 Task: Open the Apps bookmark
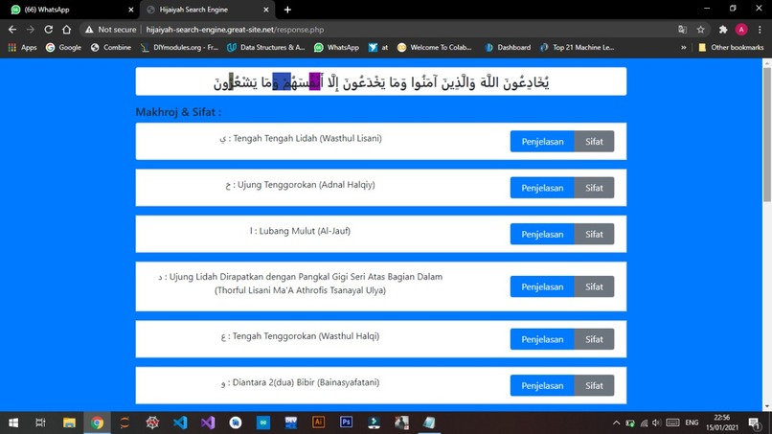[x=22, y=47]
